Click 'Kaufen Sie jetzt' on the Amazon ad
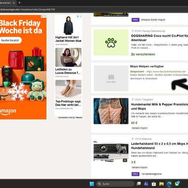 click(x=10, y=40)
